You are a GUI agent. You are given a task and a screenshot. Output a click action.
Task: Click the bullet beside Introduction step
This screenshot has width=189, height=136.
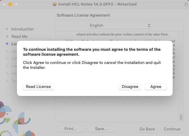[x=7, y=29]
